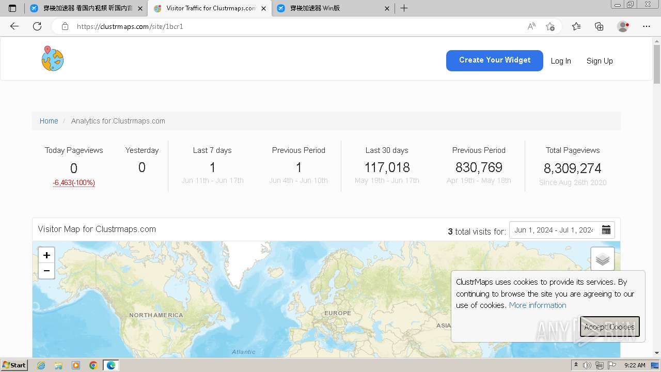Open Edge settings and more menu
This screenshot has width=661, height=372.
tap(647, 26)
